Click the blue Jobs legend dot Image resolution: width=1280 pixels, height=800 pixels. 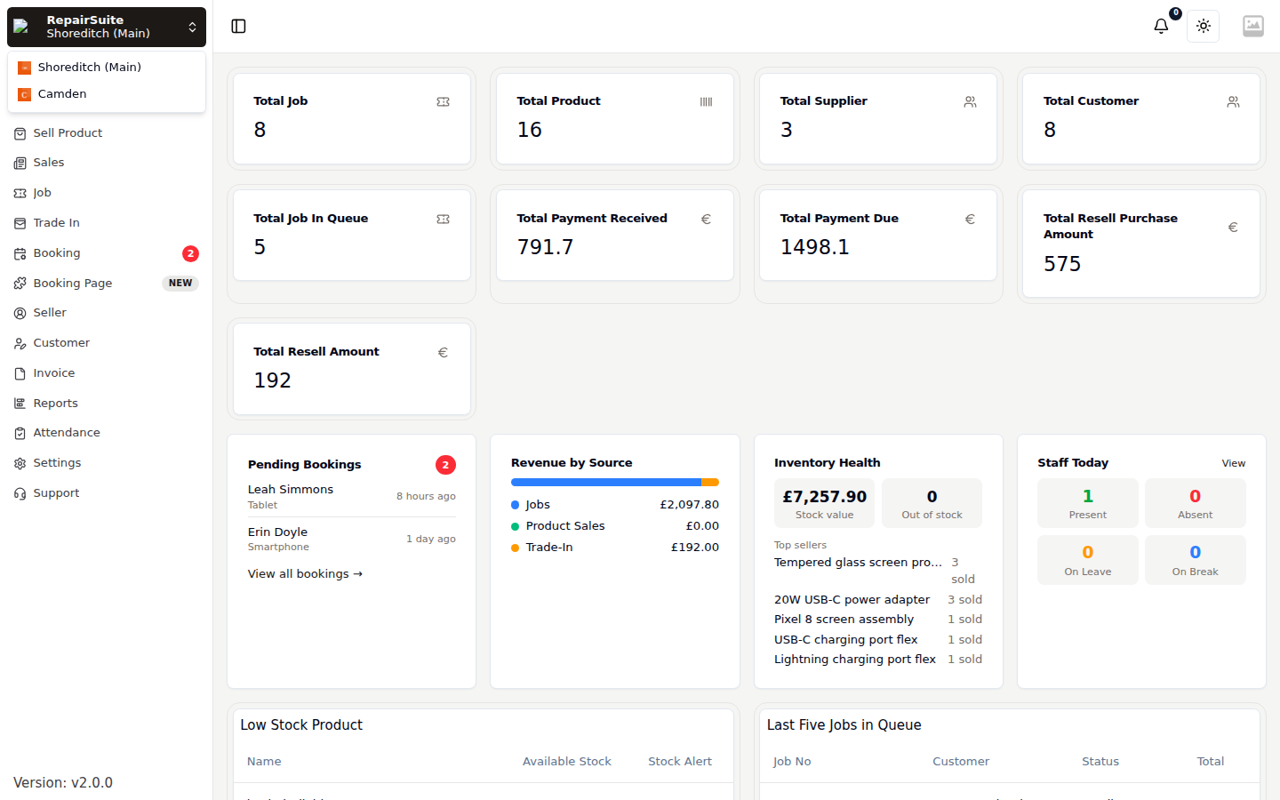click(x=516, y=505)
